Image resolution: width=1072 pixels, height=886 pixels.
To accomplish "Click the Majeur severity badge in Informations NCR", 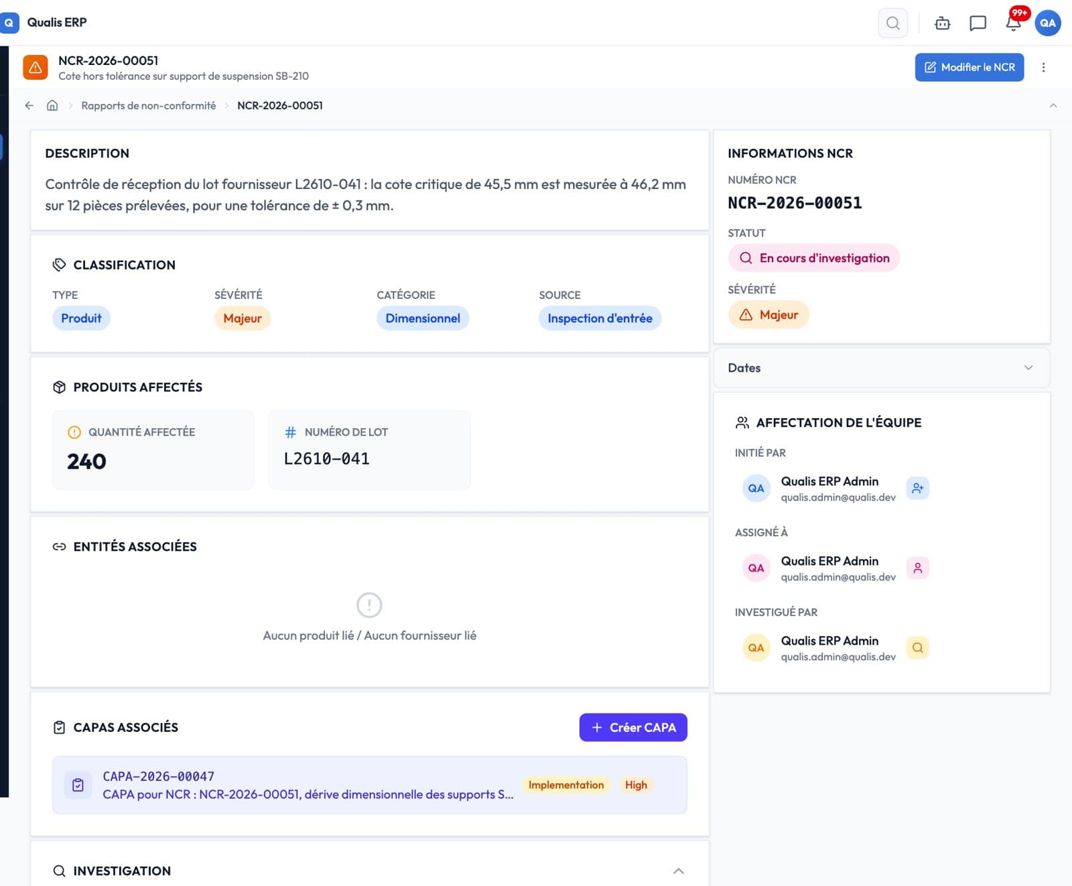I will [x=768, y=314].
